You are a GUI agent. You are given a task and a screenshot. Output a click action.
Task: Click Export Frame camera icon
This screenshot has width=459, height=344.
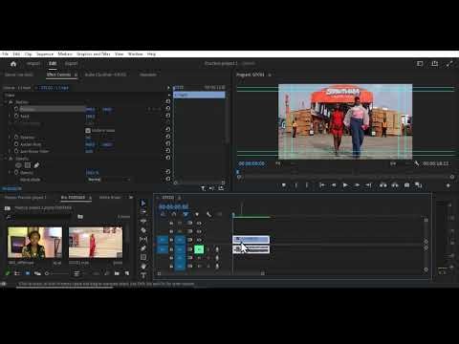pos(406,185)
